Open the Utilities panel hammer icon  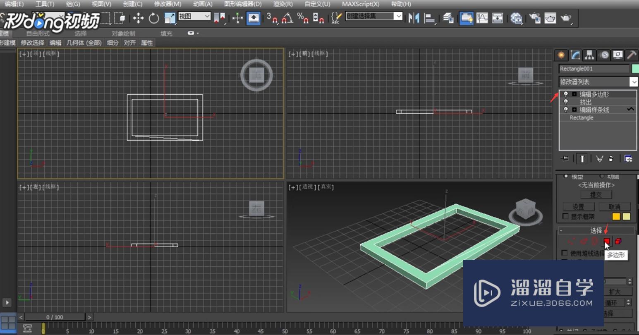point(632,55)
